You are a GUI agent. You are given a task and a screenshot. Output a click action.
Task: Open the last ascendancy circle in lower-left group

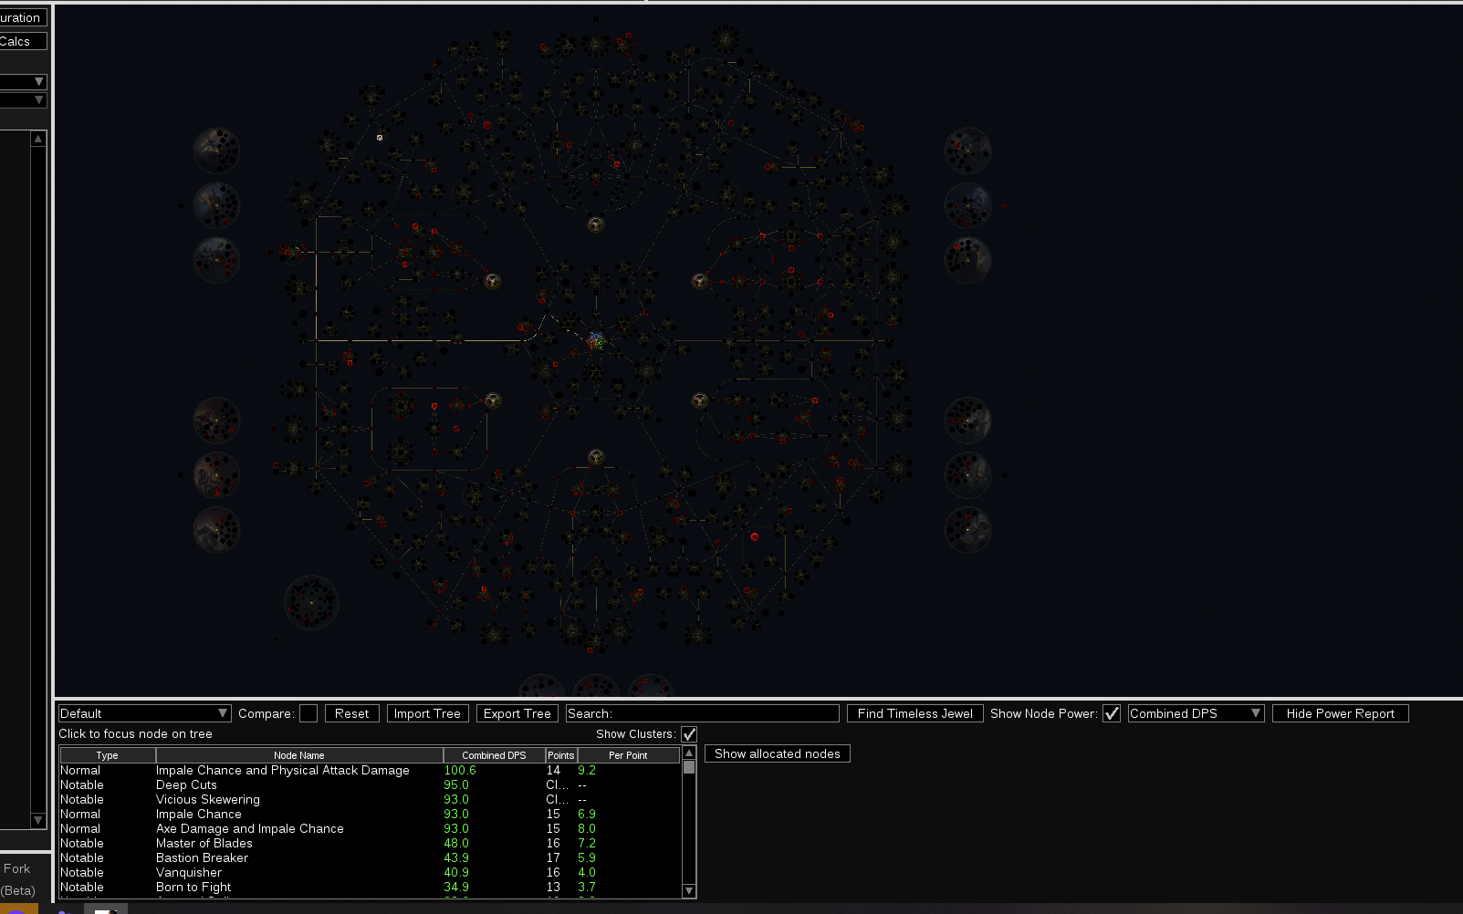tap(216, 529)
